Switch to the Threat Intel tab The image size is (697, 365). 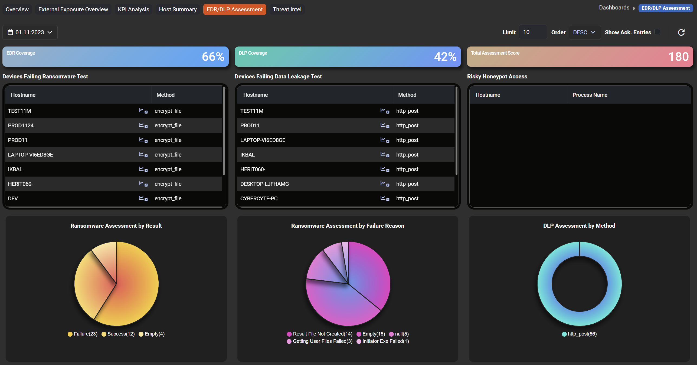pos(287,9)
